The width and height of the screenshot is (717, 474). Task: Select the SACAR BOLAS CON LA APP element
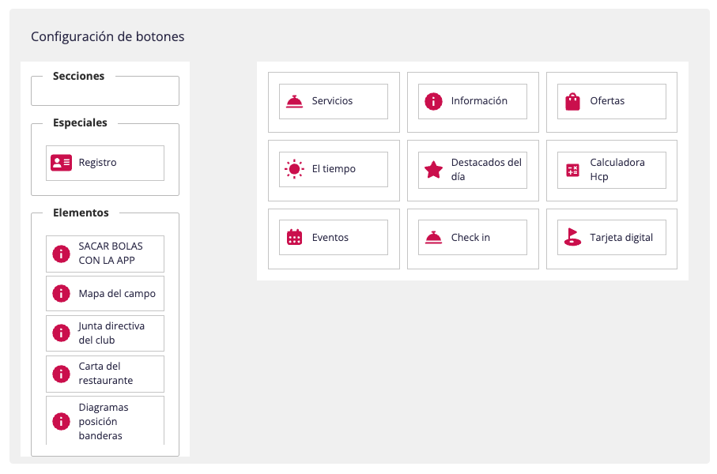105,254
